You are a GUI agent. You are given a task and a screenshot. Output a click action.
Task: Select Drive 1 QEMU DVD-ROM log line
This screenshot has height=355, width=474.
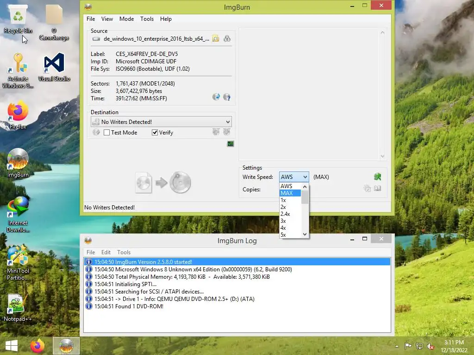point(237,299)
